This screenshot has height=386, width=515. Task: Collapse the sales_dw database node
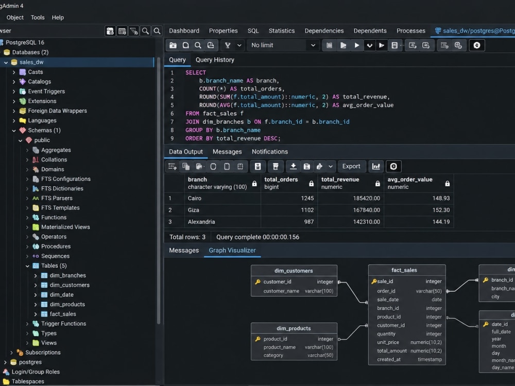[6, 62]
